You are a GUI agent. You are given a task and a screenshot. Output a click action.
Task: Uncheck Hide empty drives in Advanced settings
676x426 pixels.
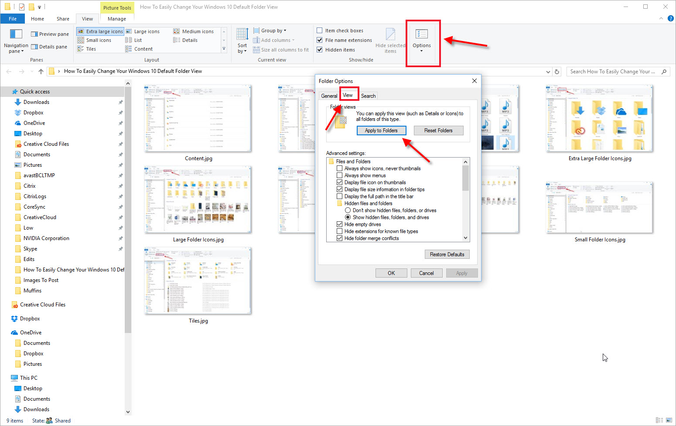click(x=340, y=224)
